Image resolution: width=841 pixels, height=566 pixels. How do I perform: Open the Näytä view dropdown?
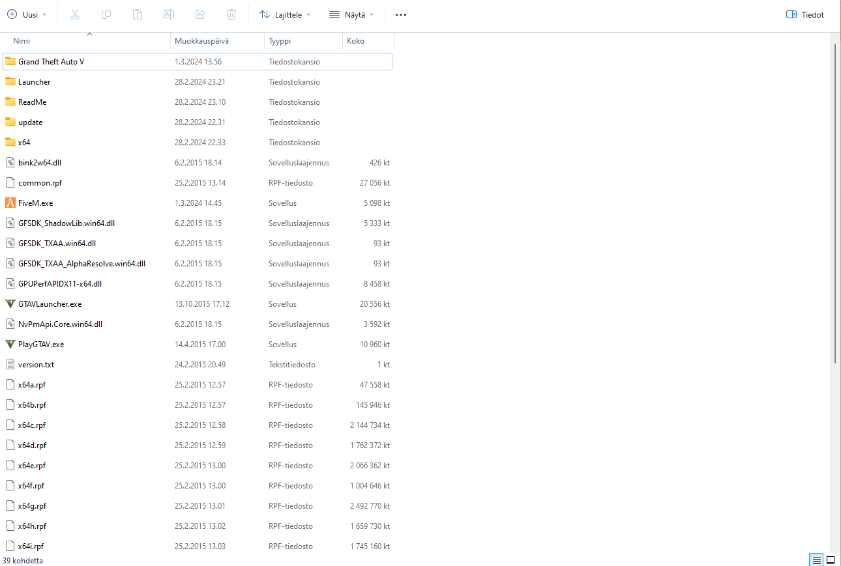point(351,14)
